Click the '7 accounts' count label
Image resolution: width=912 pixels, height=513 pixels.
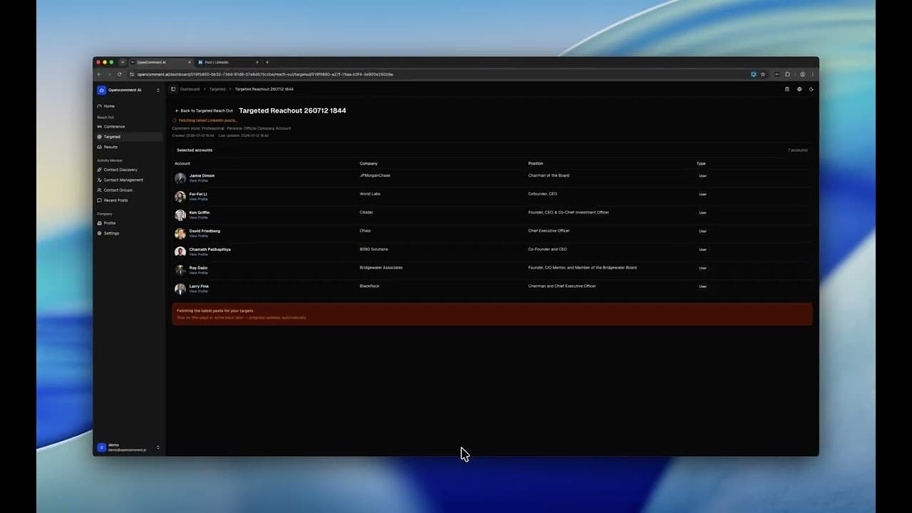(x=798, y=150)
